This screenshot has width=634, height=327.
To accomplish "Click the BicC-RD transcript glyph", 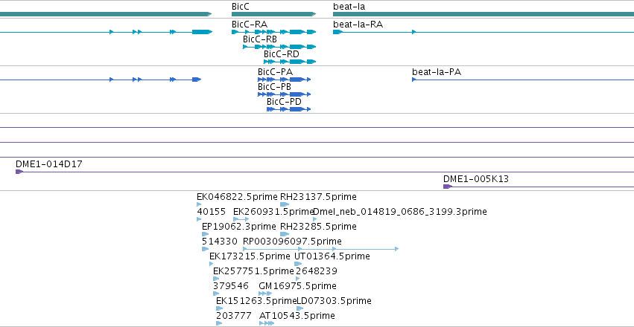I will tap(290, 62).
